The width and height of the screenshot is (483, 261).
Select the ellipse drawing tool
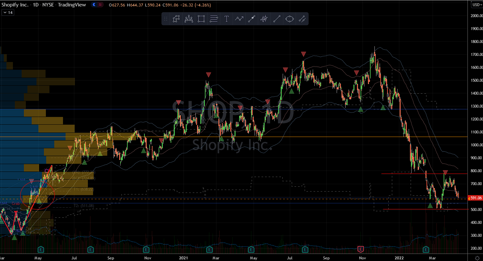pos(290,19)
